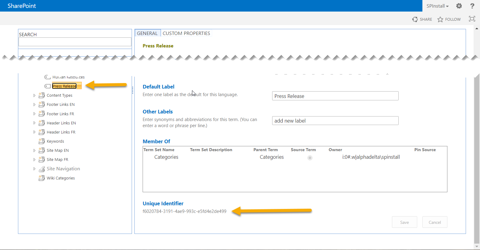Viewport: 480px width, 250px height.
Task: Click the Keywords term set icon
Action: 42,141
